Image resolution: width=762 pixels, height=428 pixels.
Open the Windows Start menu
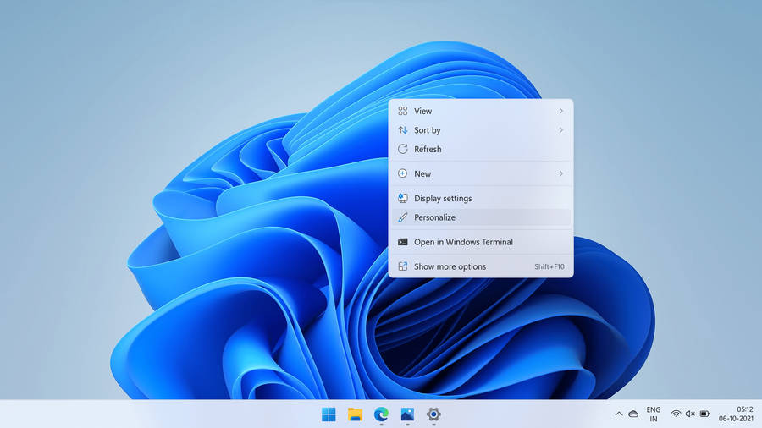pyautogui.click(x=329, y=414)
